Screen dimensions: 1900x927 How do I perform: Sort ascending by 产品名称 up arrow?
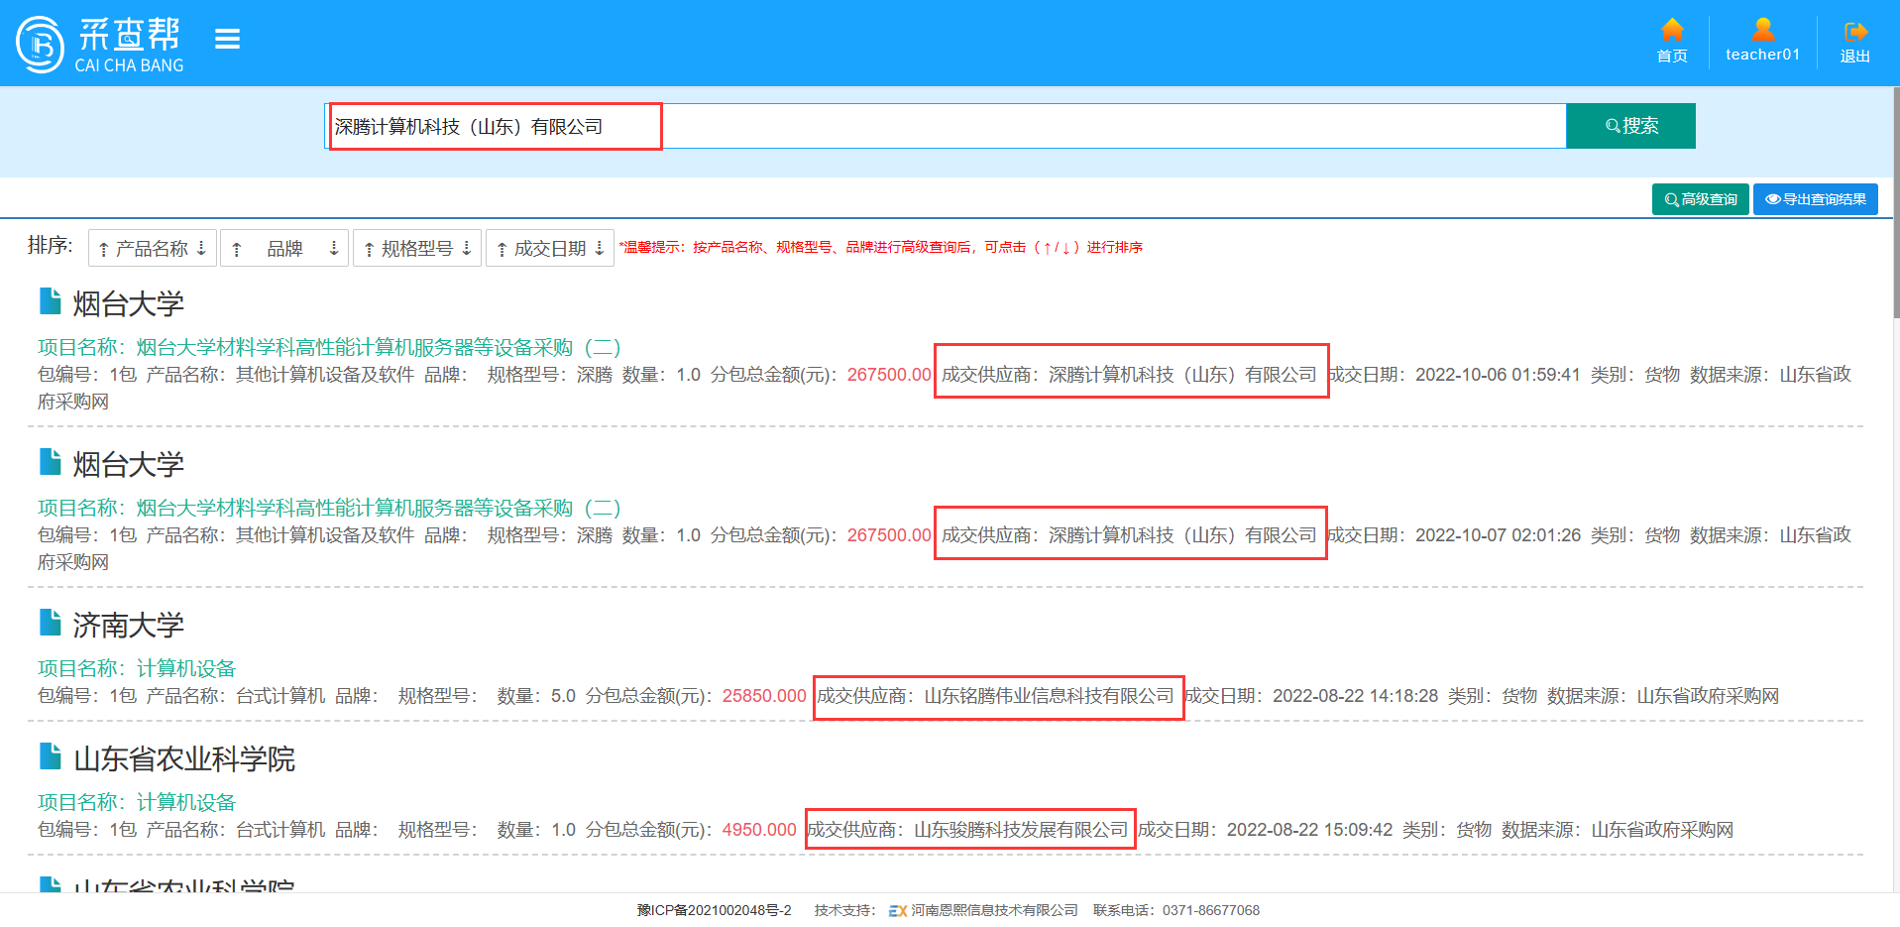(104, 249)
